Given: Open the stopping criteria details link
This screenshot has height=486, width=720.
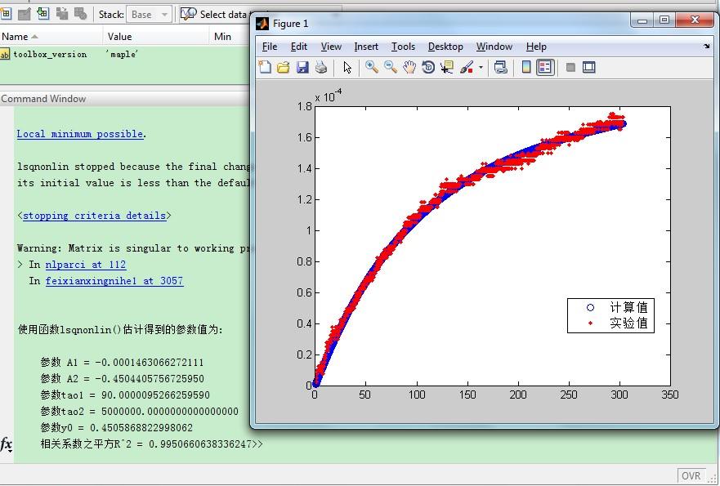Looking at the screenshot, I should 94,216.
